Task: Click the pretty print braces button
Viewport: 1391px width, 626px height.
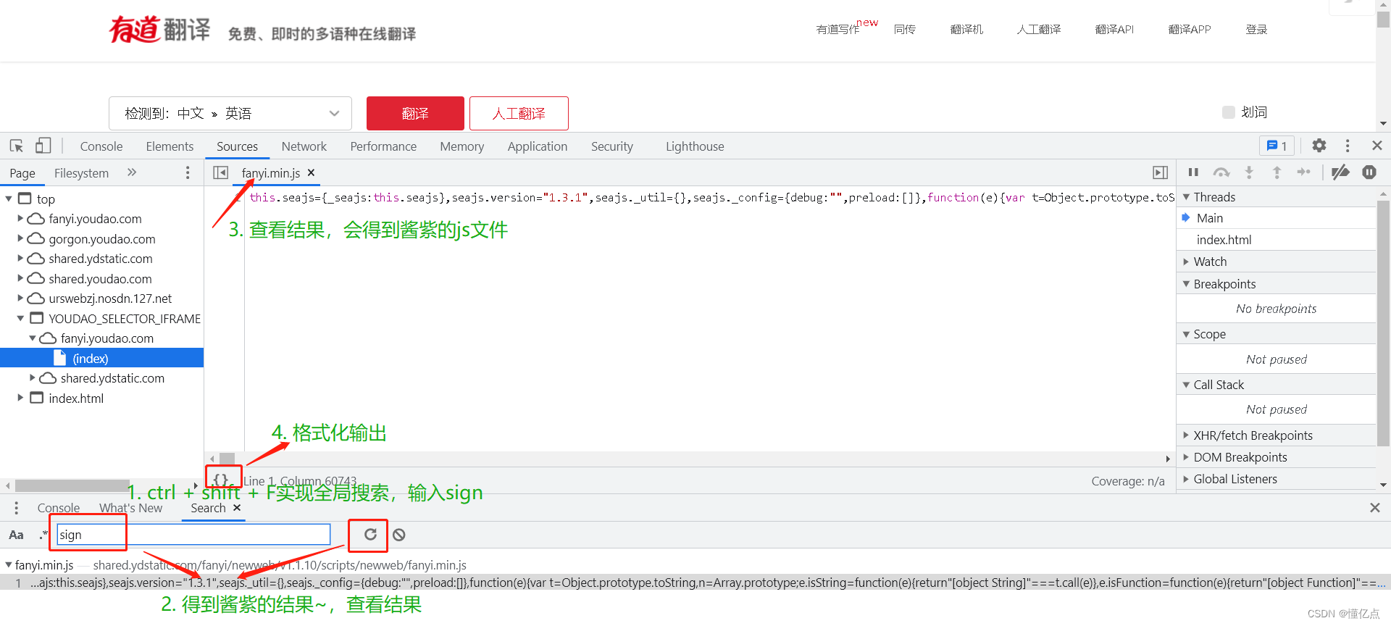Action: point(221,480)
